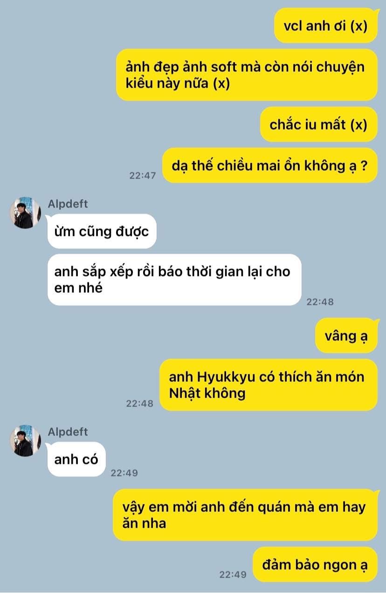The width and height of the screenshot is (386, 593).
Task: Tap the 'anh sắp xếp rồi báo thời gian' message
Action: (x=174, y=280)
